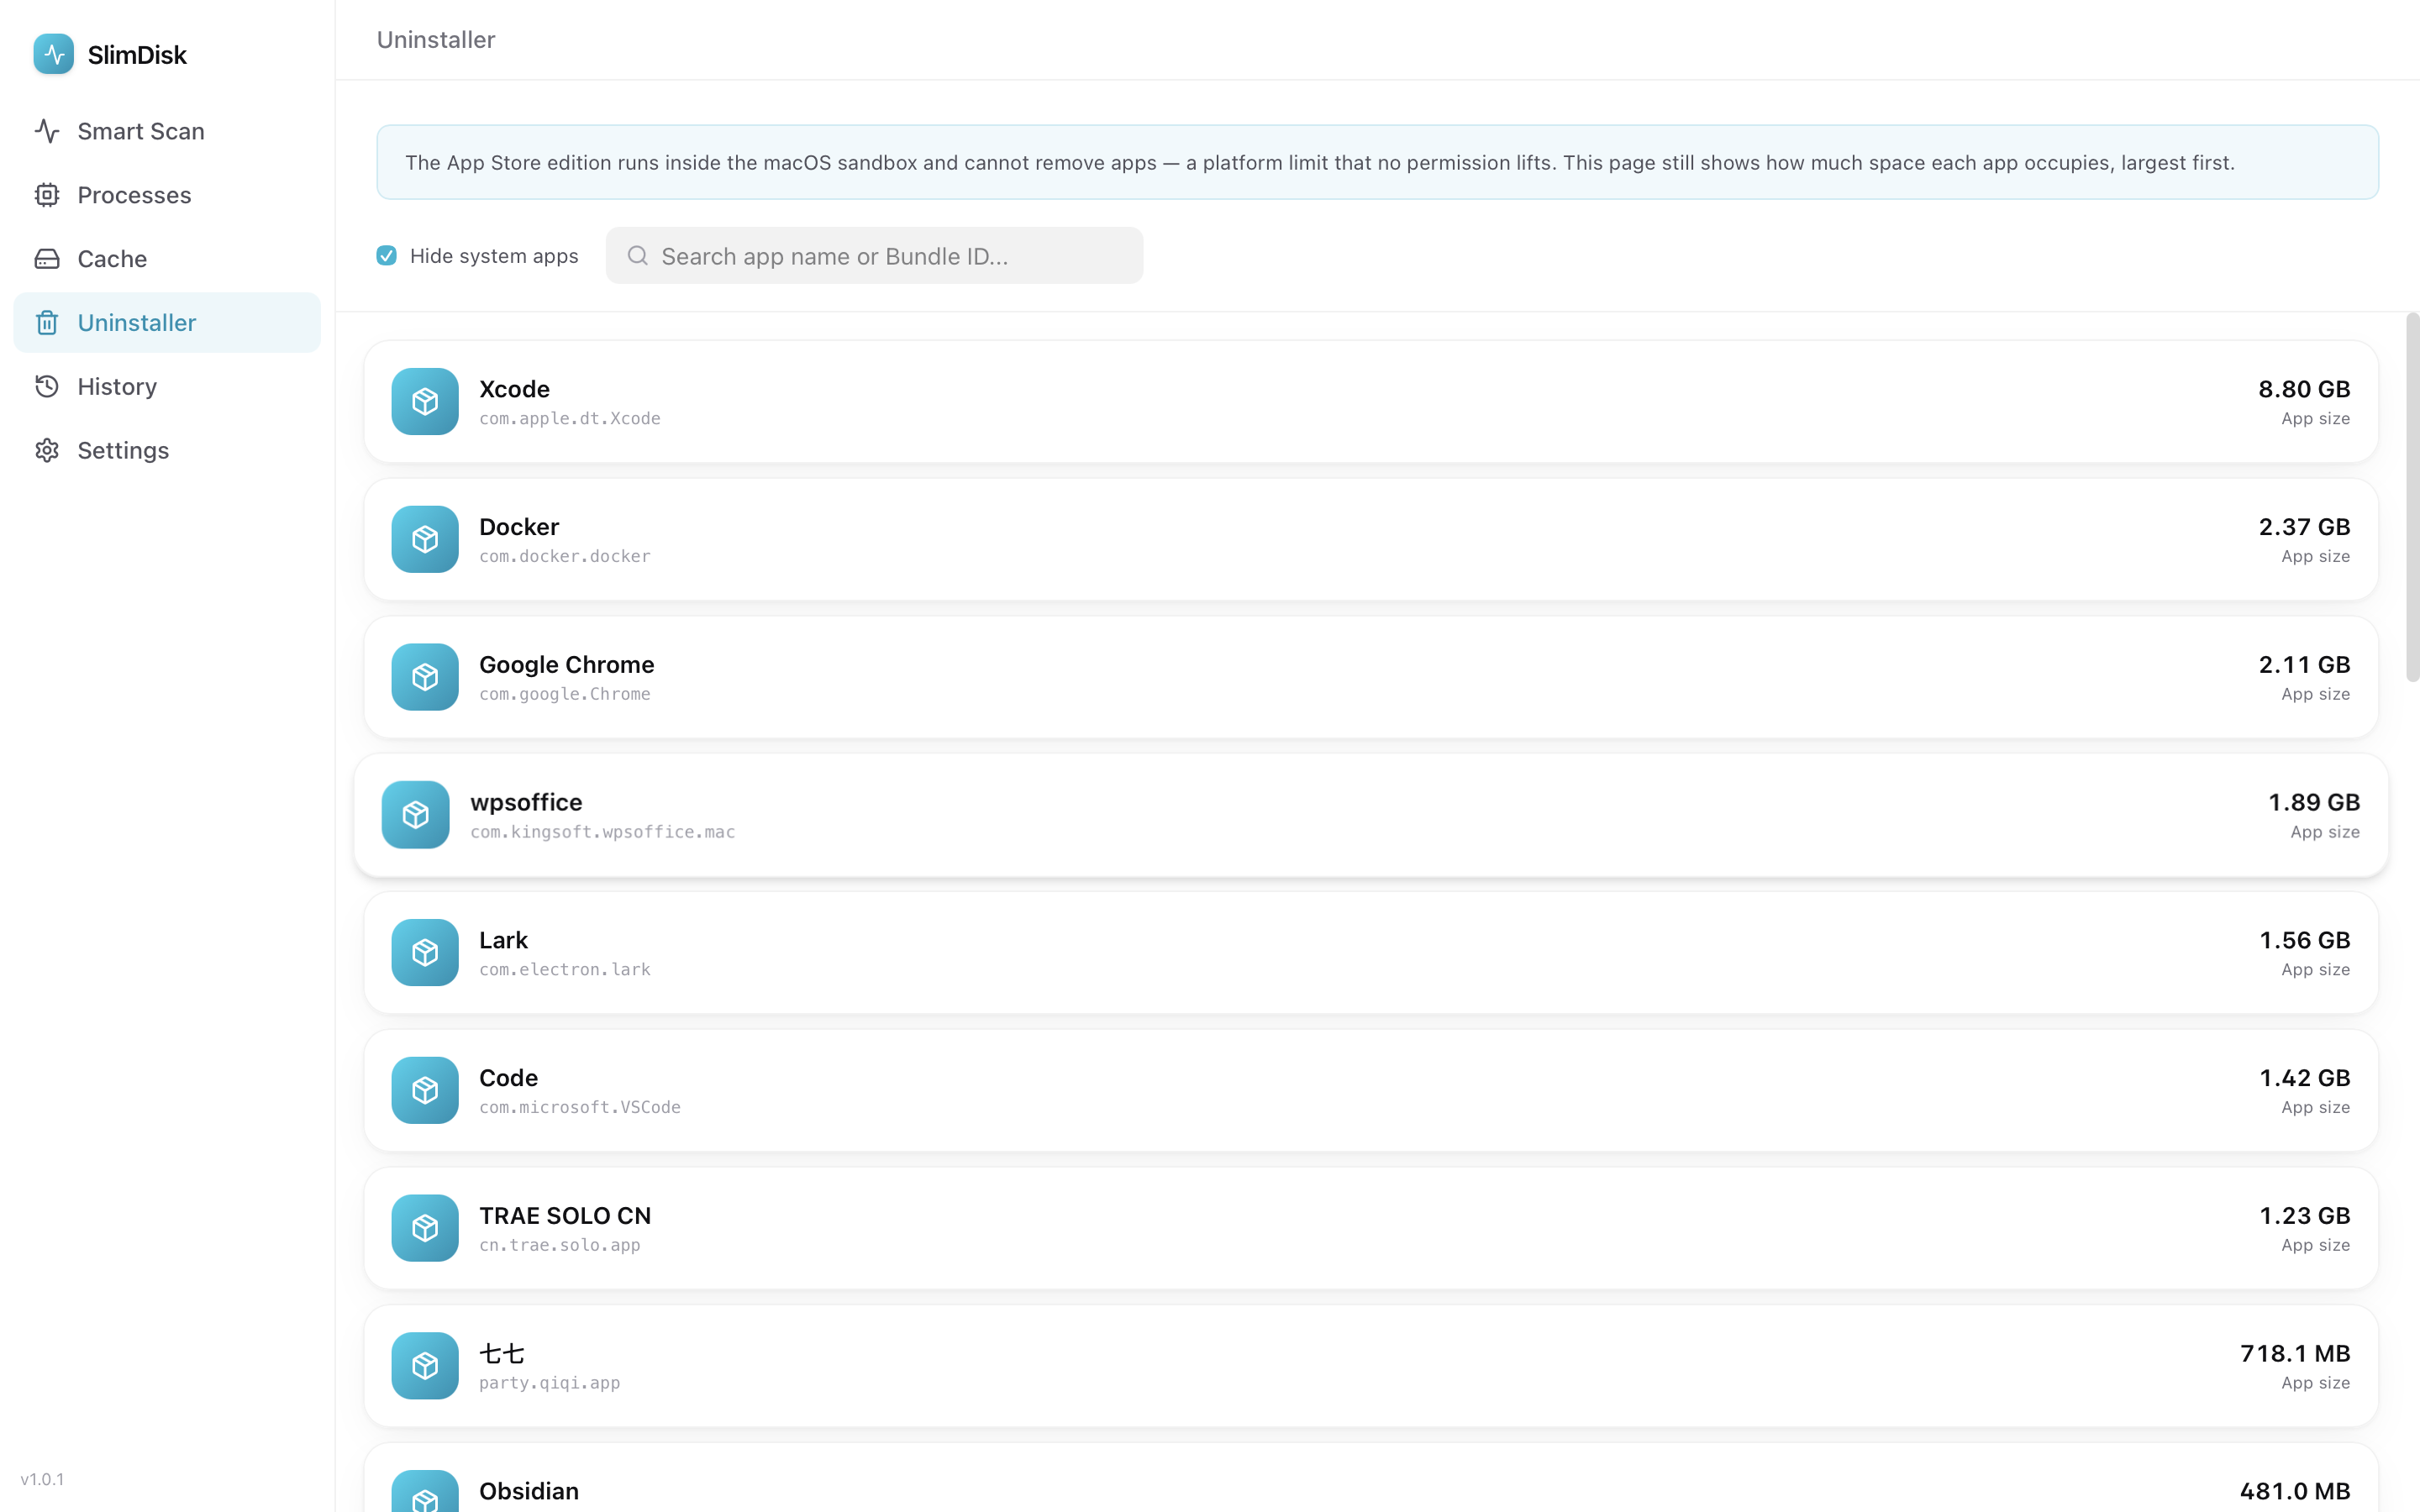Click com.kingsoft.wpsoffice.mac bundle ID
Image resolution: width=2420 pixels, height=1512 pixels.
tap(603, 832)
